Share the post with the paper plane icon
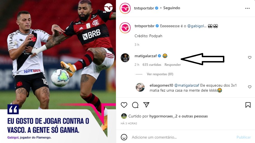Viewport: 255px width, 143px height. 146,105
